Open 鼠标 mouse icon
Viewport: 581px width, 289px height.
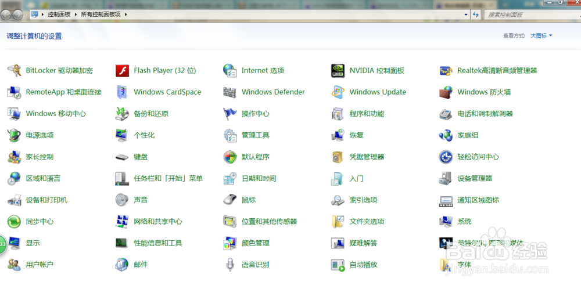coord(229,200)
